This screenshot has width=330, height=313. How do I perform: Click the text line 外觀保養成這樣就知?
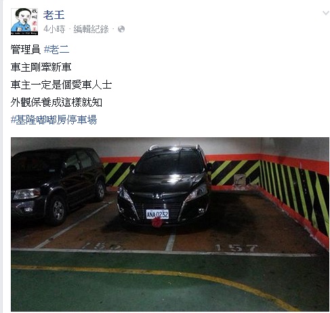click(56, 102)
